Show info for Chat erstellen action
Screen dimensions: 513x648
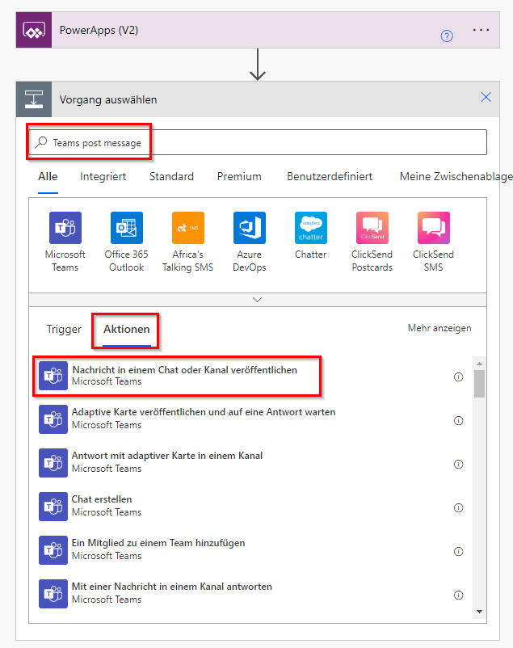[x=458, y=507]
